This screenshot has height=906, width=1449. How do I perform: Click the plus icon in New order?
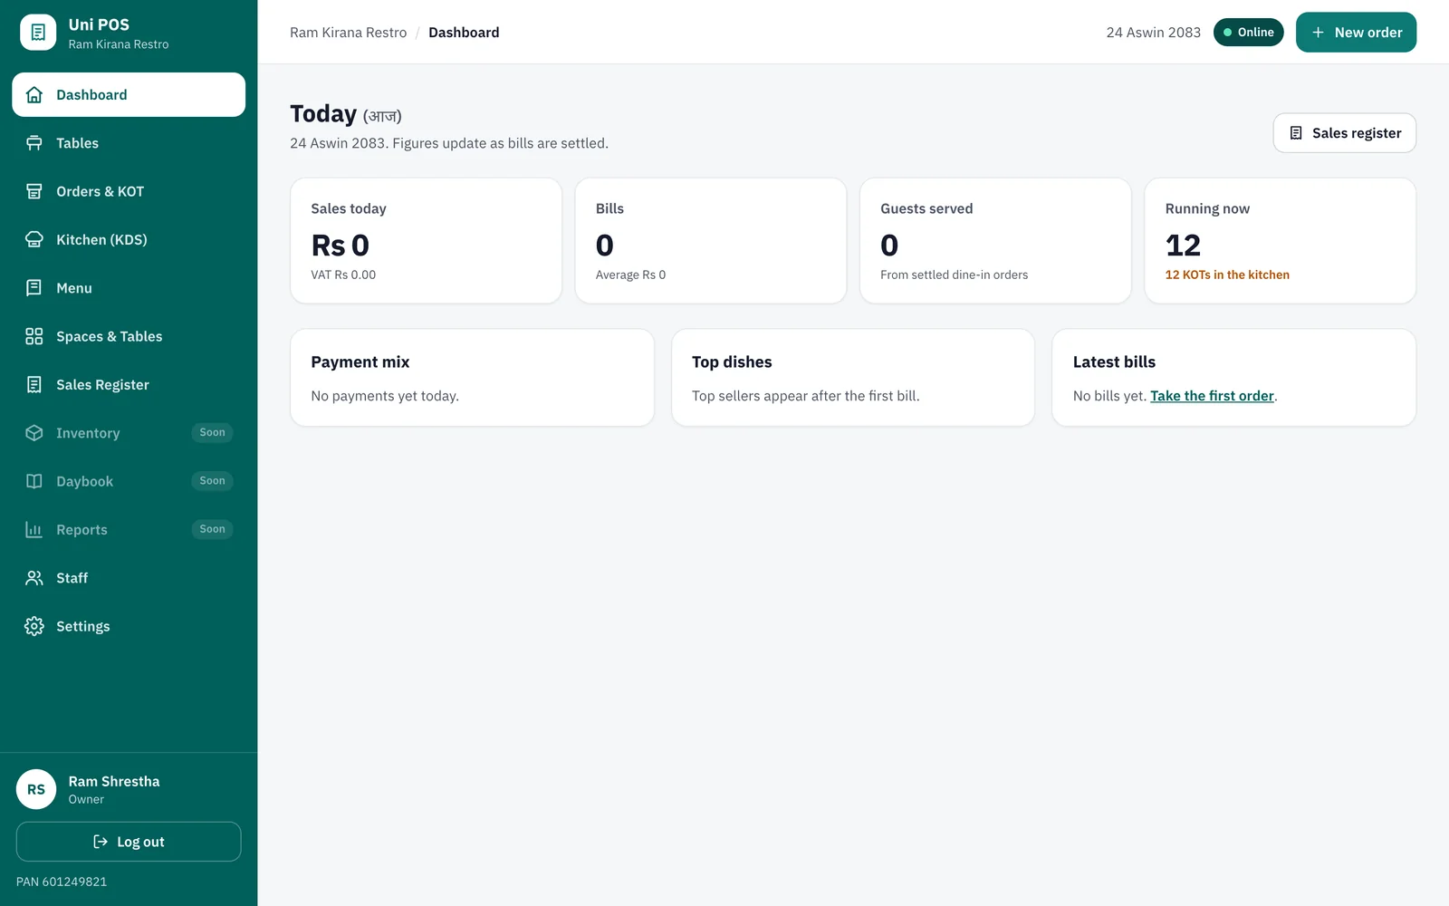[x=1319, y=33]
